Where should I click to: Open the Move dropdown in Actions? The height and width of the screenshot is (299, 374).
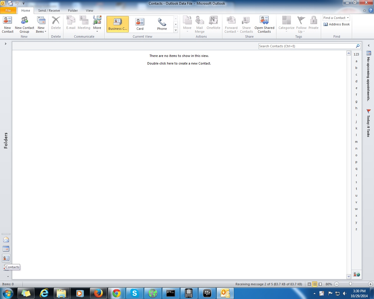click(187, 25)
